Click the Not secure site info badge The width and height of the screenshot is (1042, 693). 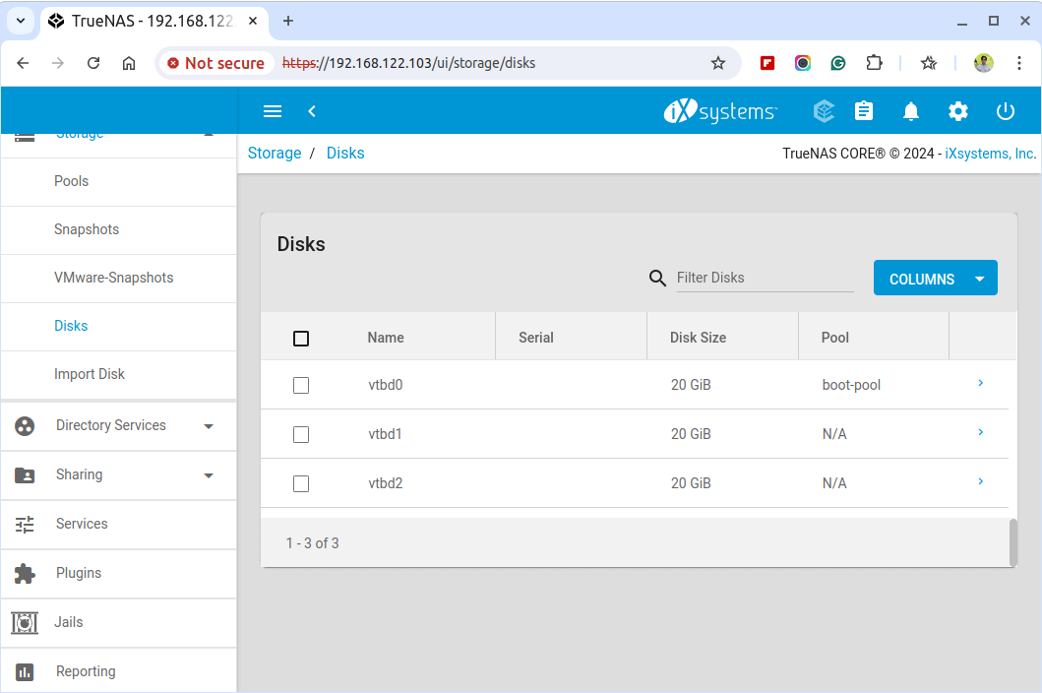point(215,63)
